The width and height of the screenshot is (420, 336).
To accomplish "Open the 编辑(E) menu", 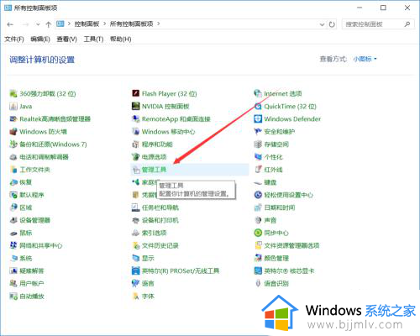I will point(40,39).
